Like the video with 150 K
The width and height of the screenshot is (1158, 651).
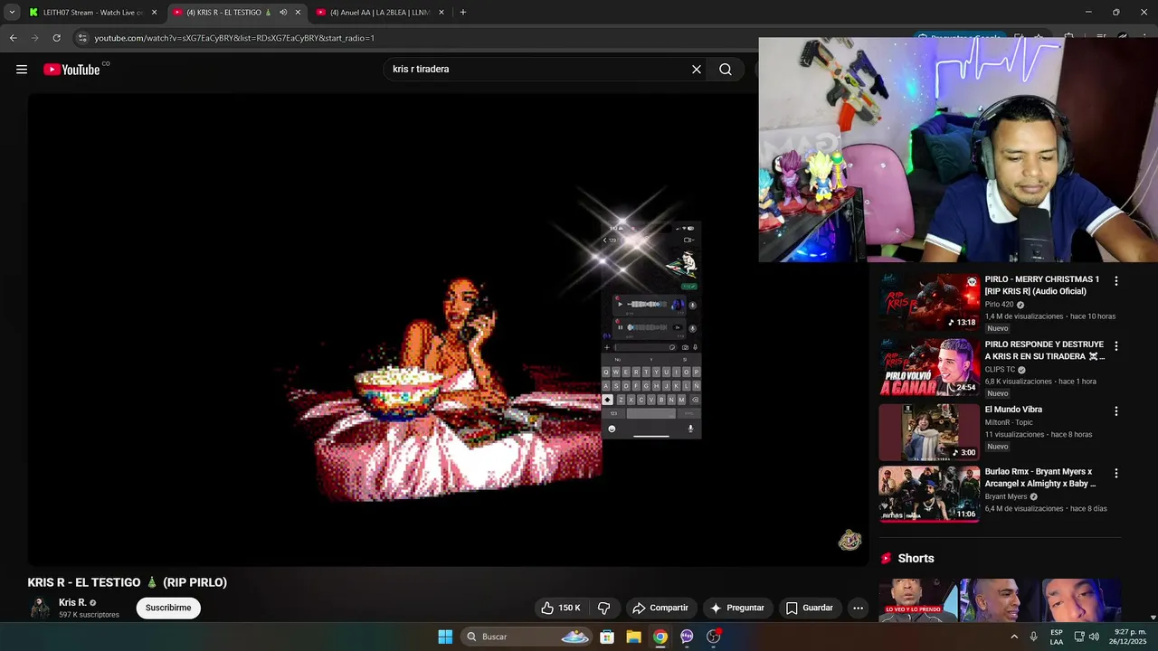(x=561, y=608)
